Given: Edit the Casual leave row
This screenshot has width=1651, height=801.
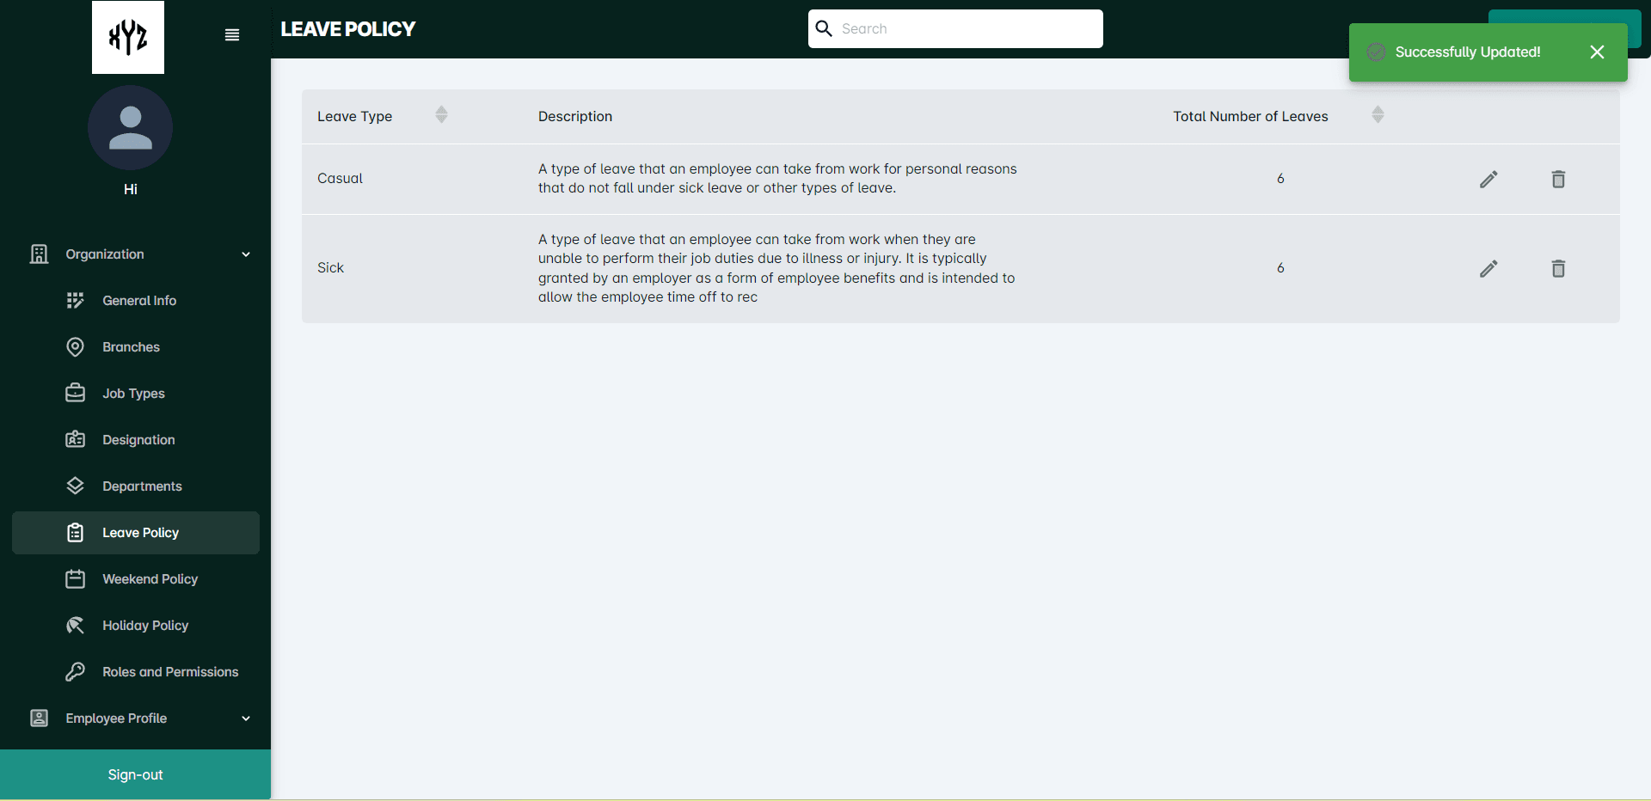Looking at the screenshot, I should pyautogui.click(x=1488, y=179).
